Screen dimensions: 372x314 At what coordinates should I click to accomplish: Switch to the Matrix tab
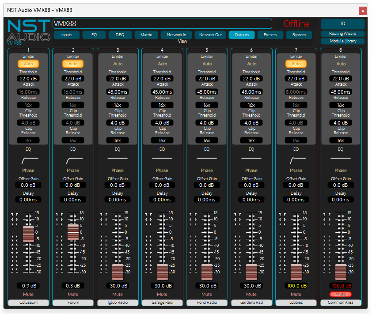pos(146,35)
